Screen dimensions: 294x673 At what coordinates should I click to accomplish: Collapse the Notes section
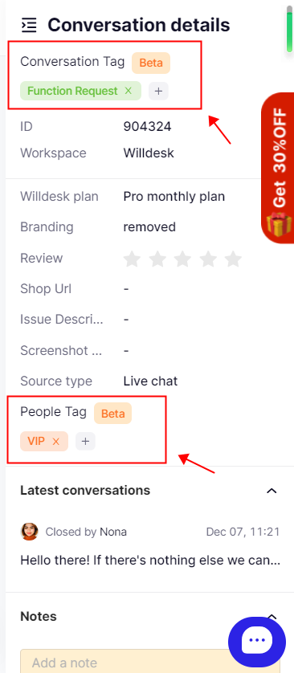click(x=272, y=616)
